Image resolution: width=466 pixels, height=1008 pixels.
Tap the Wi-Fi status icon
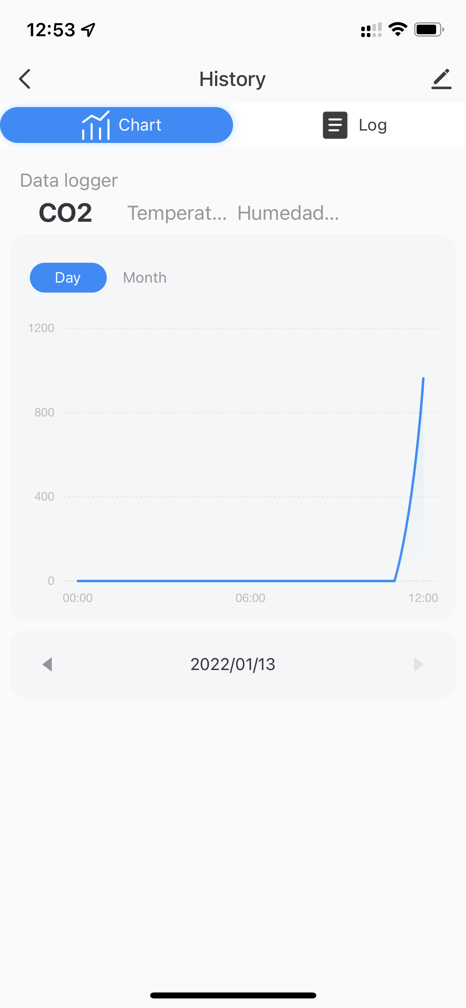click(x=397, y=29)
